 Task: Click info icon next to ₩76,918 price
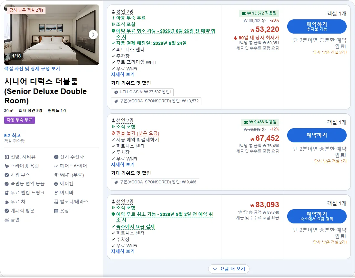point(264,129)
